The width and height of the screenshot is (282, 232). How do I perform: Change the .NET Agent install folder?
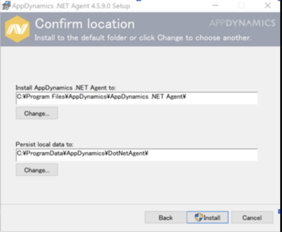37,113
